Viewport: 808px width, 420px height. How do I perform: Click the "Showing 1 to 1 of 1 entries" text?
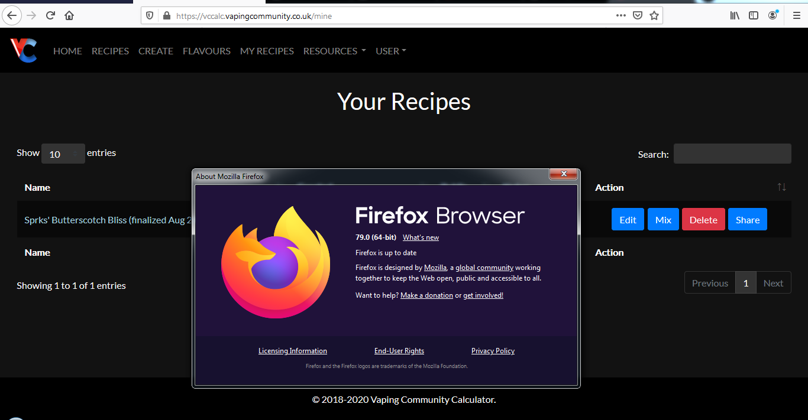tap(71, 285)
